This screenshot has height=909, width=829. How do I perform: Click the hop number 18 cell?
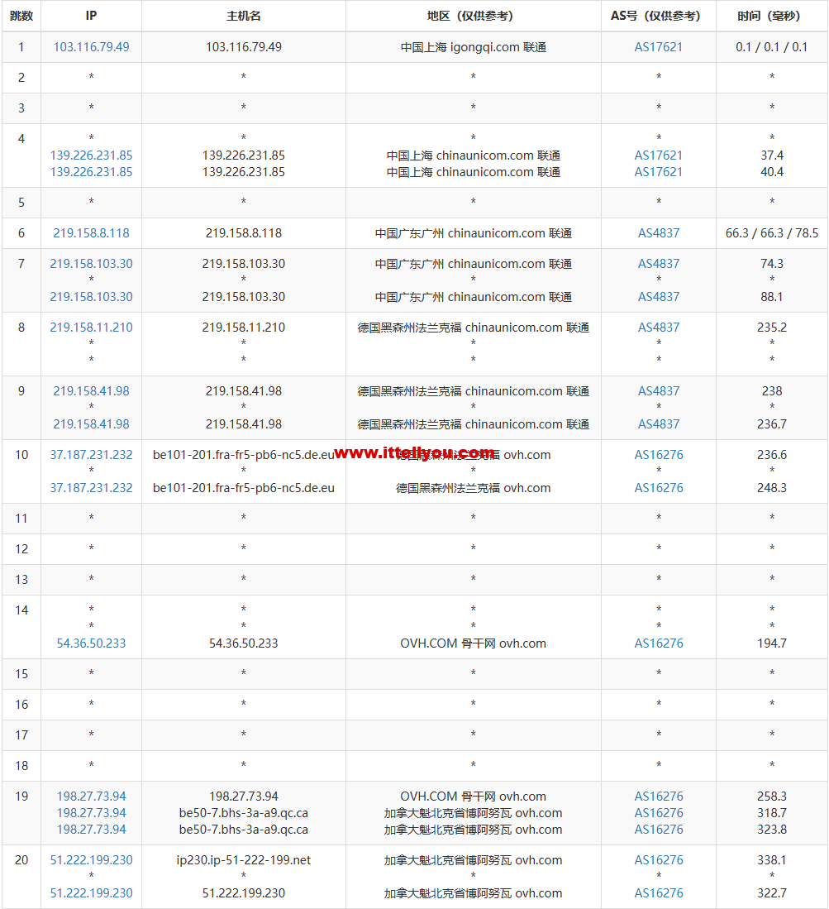click(x=21, y=766)
